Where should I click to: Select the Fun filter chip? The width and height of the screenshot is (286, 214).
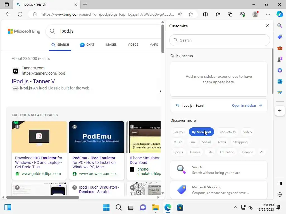192,142
